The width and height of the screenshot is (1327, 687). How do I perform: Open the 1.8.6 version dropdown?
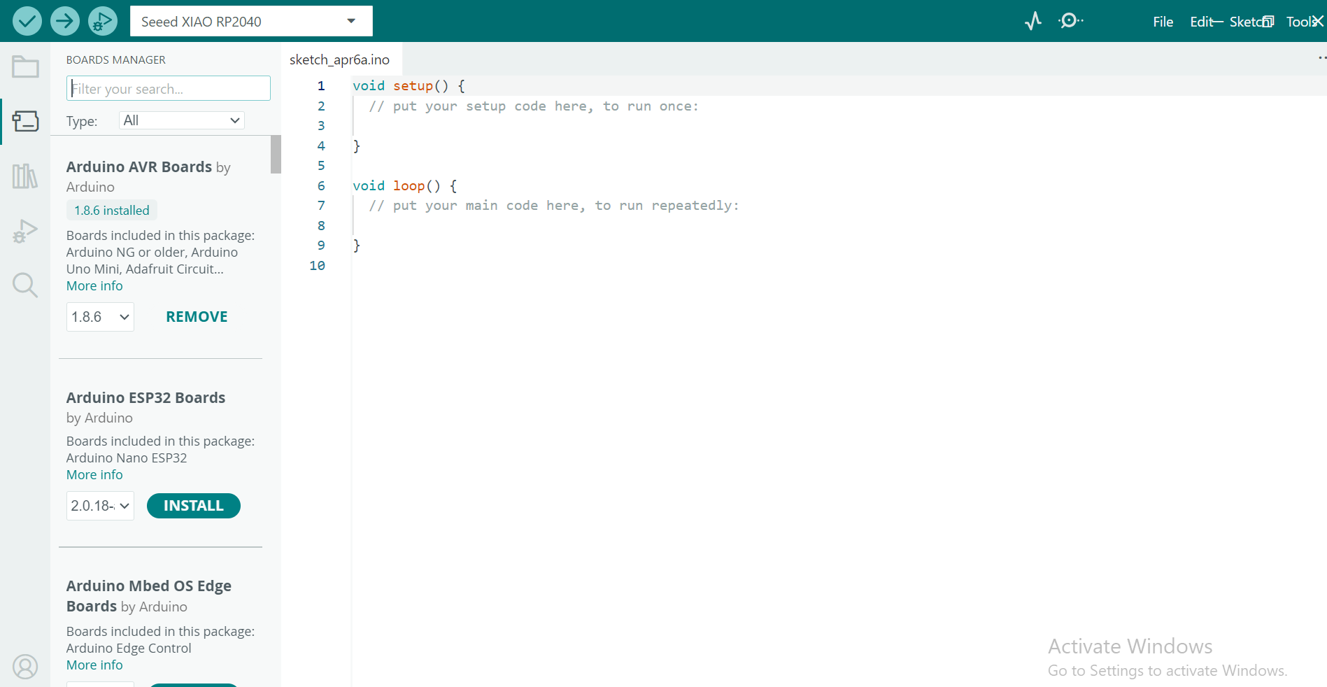(100, 317)
